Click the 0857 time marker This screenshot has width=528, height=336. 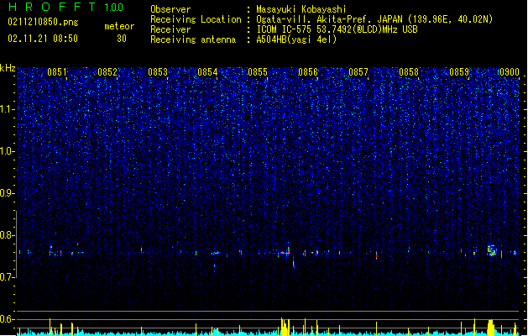pos(358,71)
